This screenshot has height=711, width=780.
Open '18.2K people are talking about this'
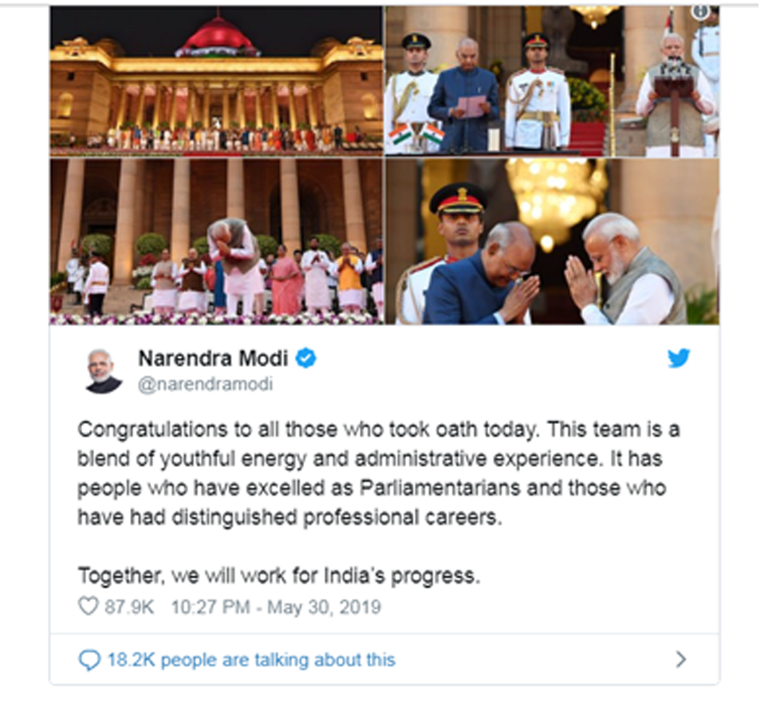(252, 660)
